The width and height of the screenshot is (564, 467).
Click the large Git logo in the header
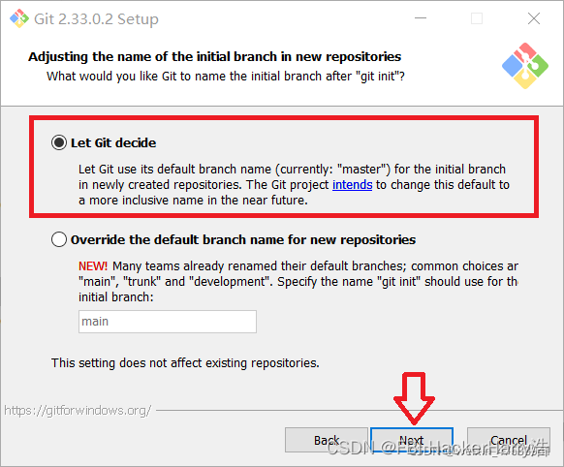click(525, 66)
